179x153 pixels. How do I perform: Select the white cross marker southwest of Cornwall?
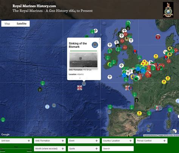coord(110,77)
